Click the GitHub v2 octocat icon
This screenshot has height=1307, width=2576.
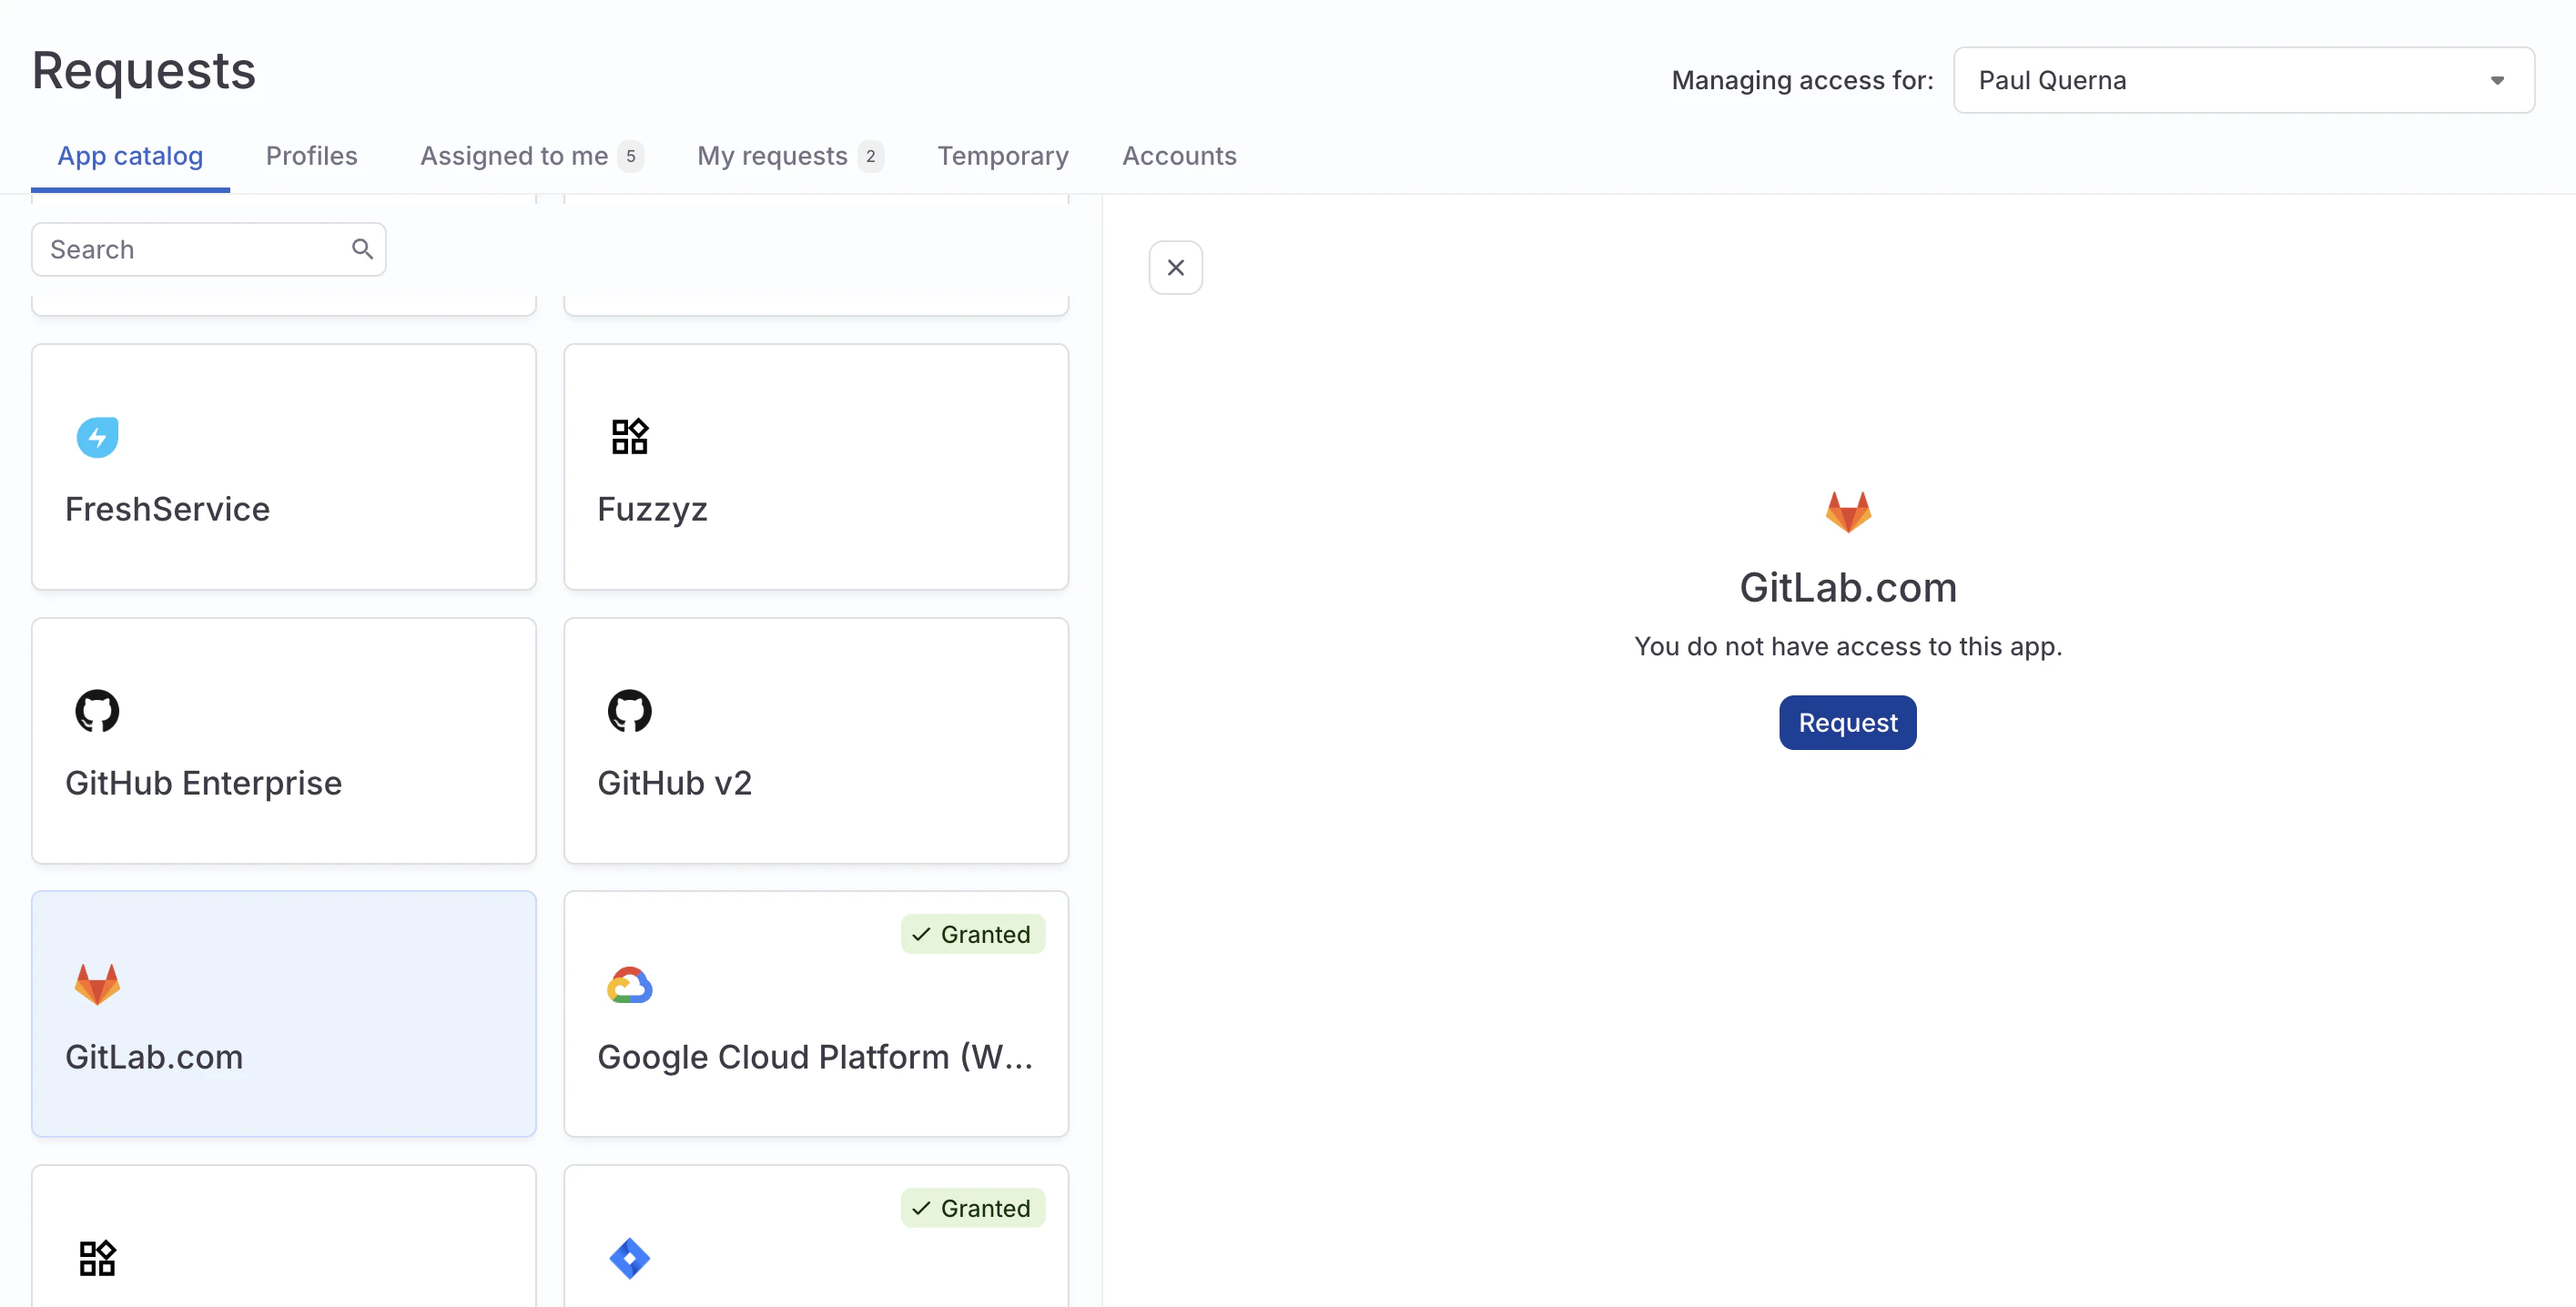629,711
